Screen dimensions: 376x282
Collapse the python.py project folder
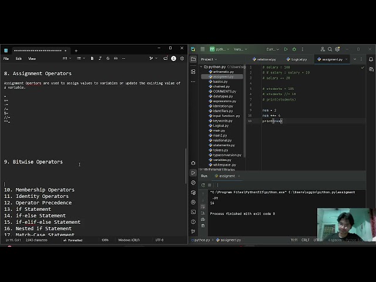202,67
